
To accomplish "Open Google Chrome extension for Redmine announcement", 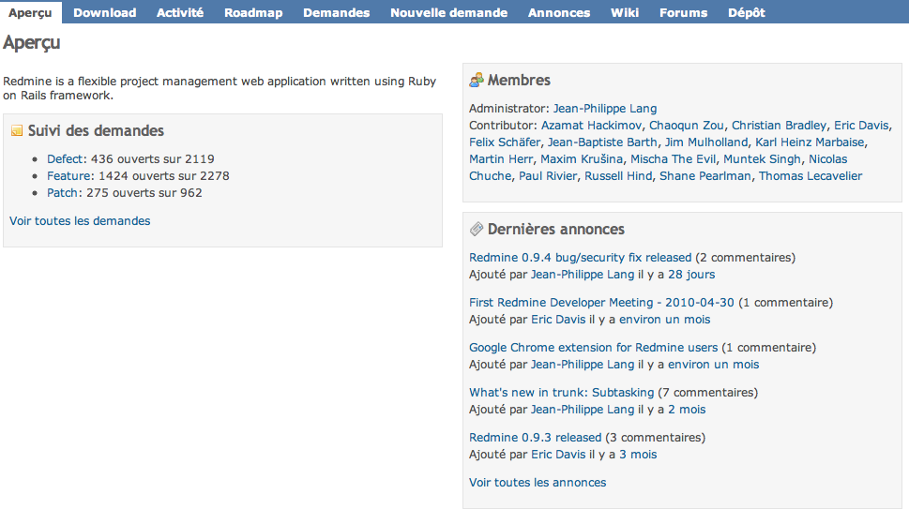I will coord(593,348).
